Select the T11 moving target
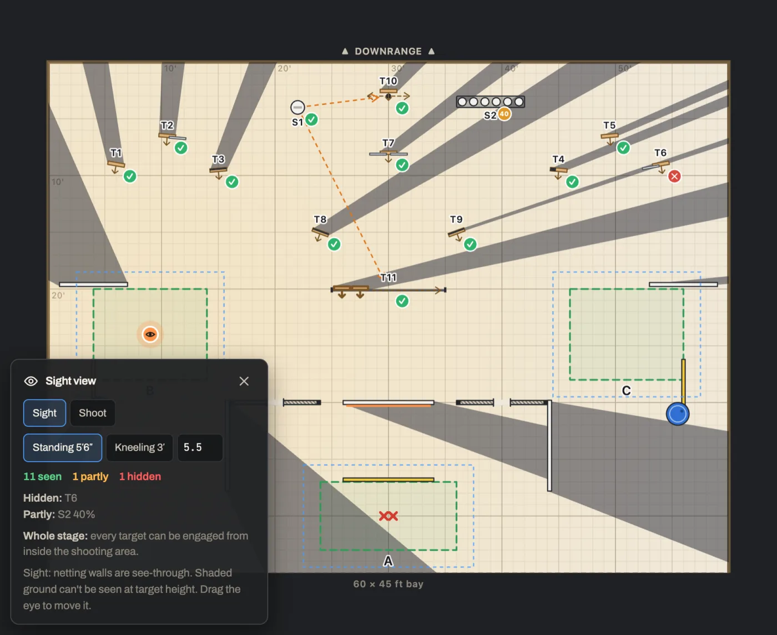The image size is (777, 635). click(x=351, y=289)
